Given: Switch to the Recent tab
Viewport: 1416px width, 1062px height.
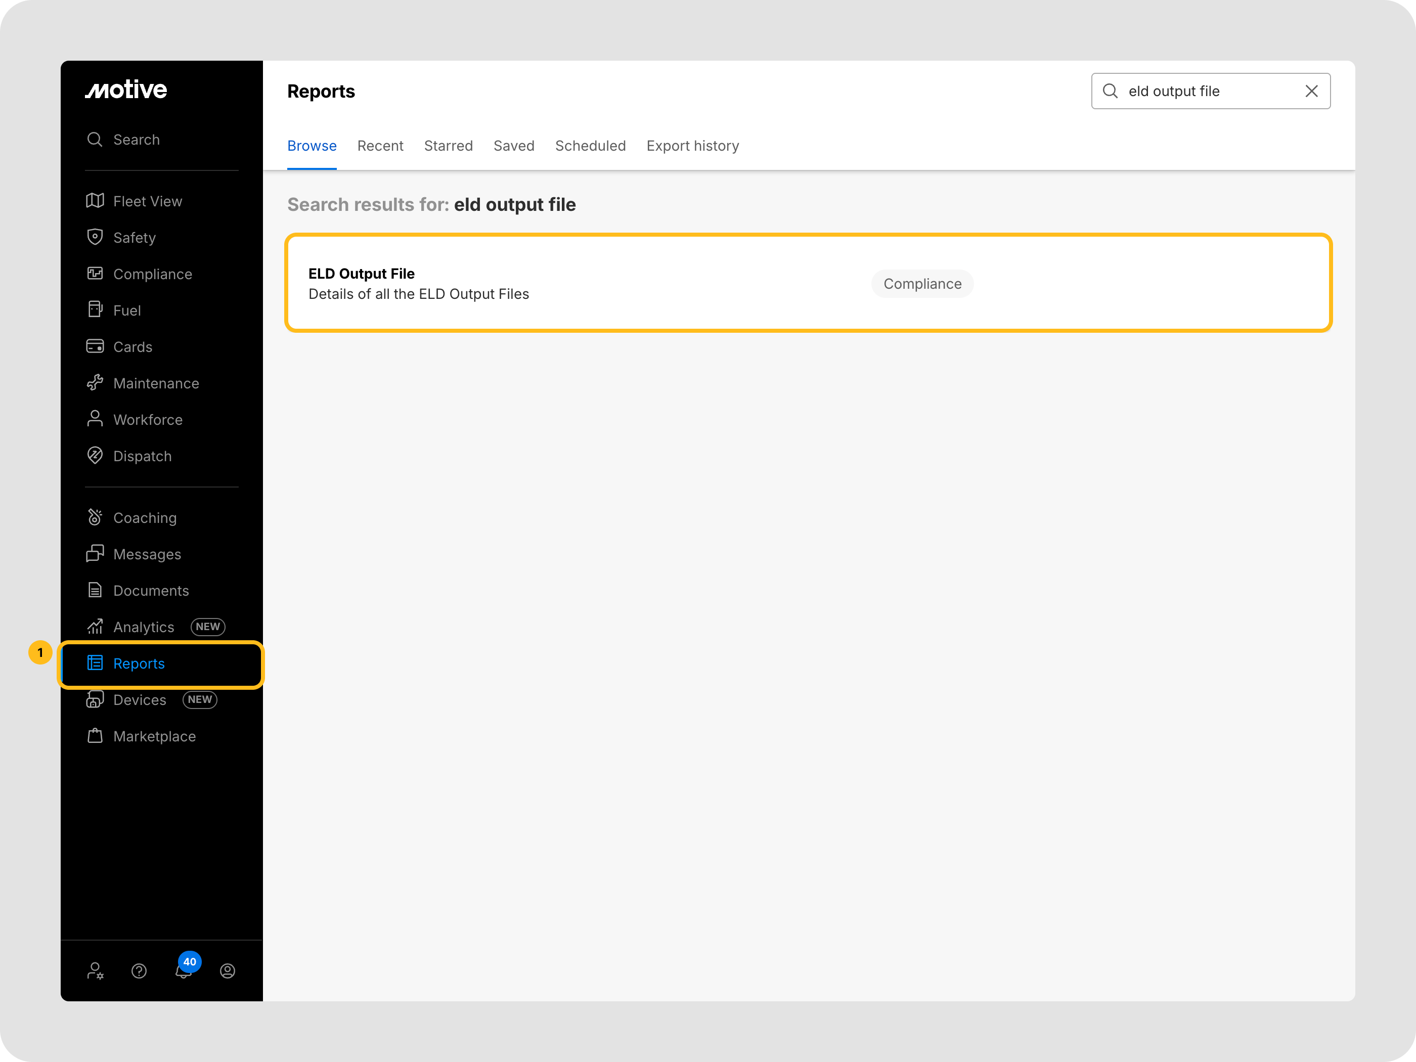Looking at the screenshot, I should coord(380,146).
